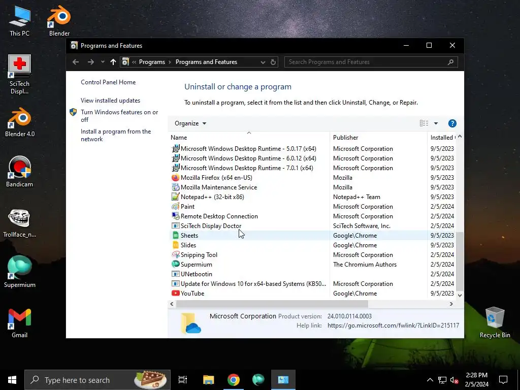Viewport: 520px width, 390px height.
Task: Open Google Chrome from the taskbar
Action: coord(234,380)
